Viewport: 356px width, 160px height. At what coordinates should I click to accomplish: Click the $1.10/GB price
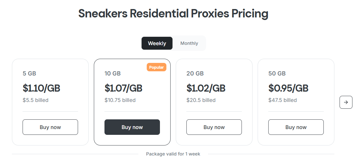point(42,88)
